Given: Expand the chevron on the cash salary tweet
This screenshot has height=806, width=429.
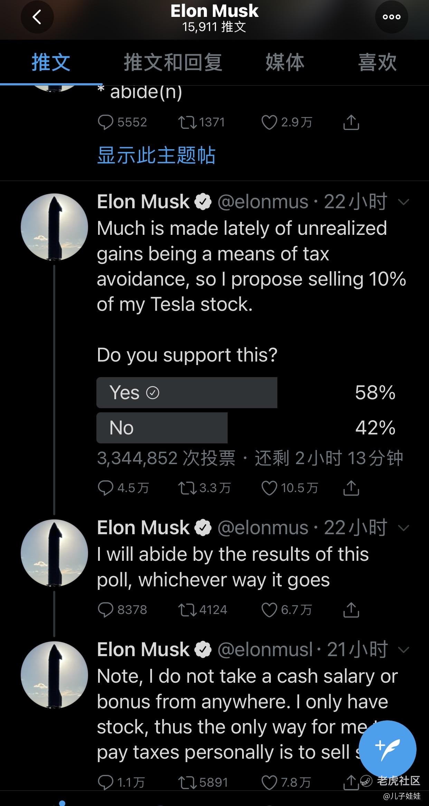Looking at the screenshot, I should (403, 650).
